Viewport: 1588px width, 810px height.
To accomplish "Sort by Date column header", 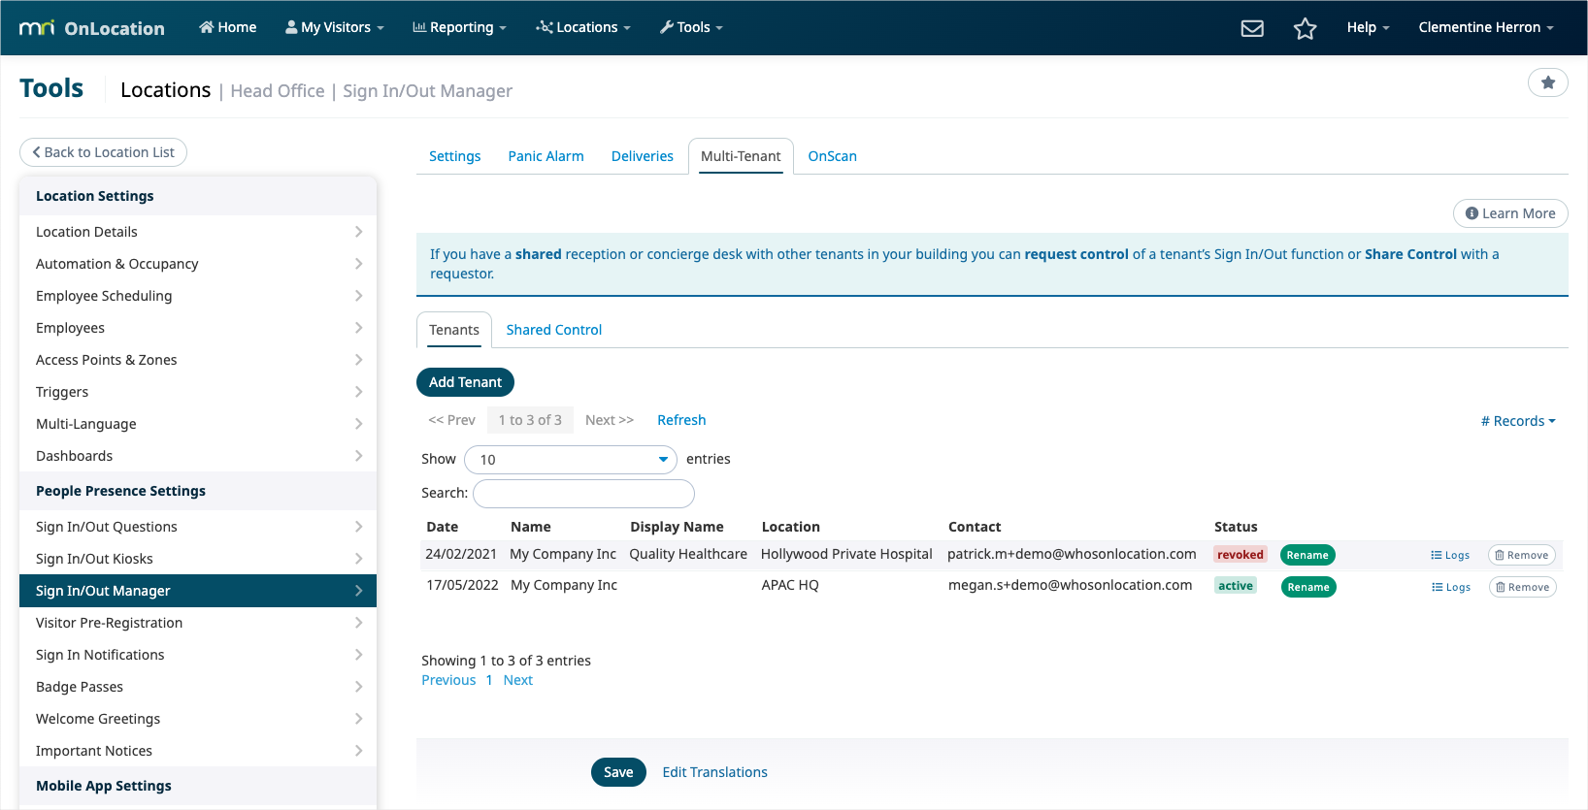I will tap(442, 527).
